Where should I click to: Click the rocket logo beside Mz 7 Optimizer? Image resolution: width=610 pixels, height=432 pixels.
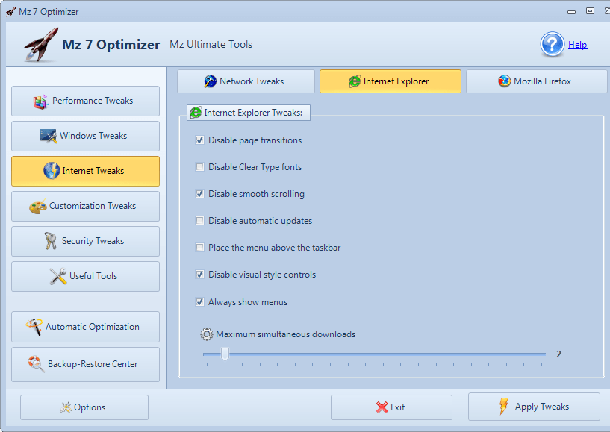(x=40, y=45)
